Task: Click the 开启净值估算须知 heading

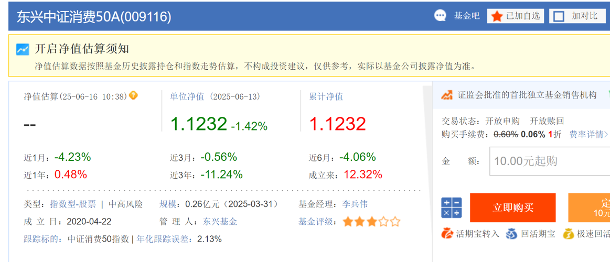Action: click(x=82, y=49)
